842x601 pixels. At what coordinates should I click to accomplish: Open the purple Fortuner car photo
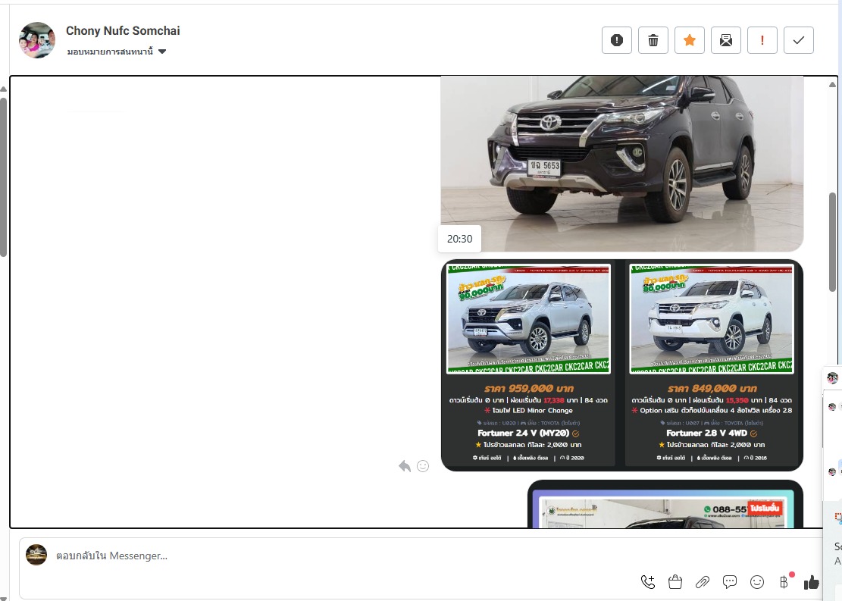[621, 163]
